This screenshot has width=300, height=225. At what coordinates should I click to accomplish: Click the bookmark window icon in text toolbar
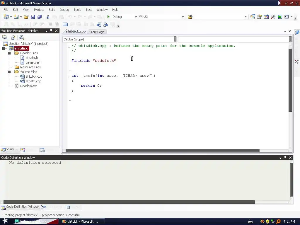click(65, 25)
